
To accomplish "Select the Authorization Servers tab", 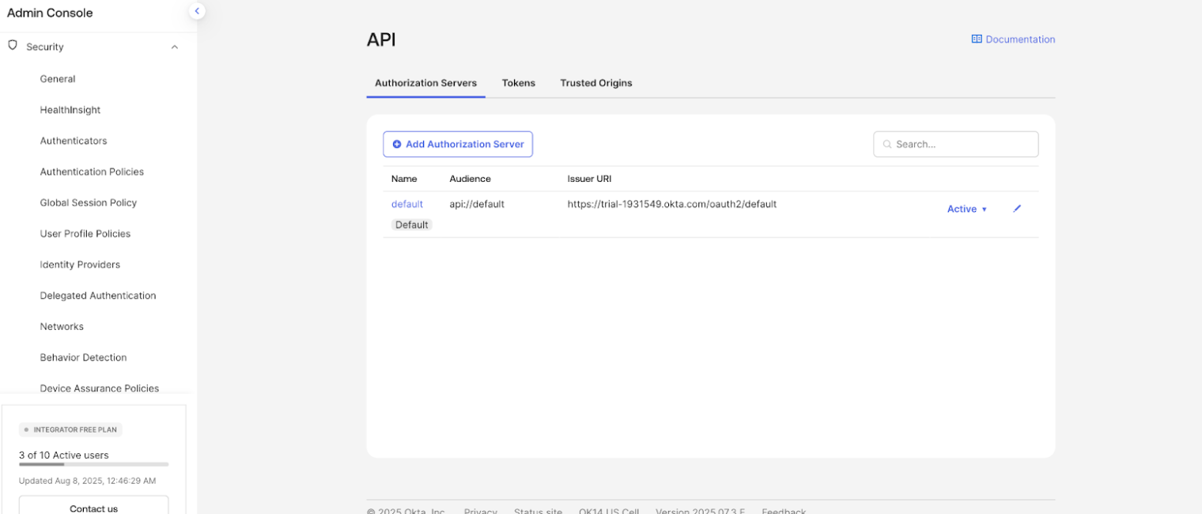I will coord(425,83).
